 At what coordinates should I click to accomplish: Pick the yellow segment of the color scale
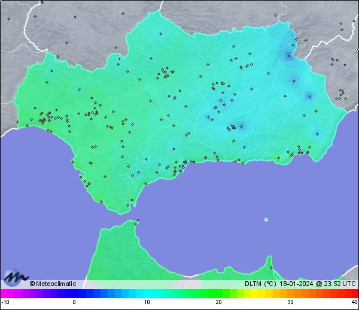[x=255, y=293]
